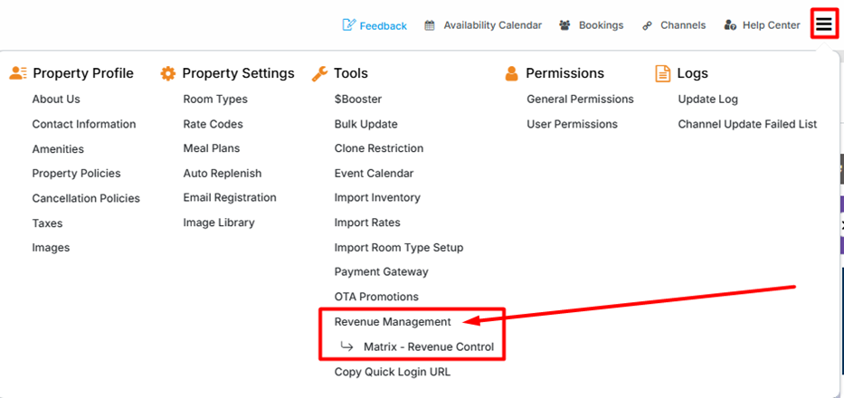Image resolution: width=844 pixels, height=398 pixels.
Task: Open OTA Promotions tool
Action: (x=376, y=297)
